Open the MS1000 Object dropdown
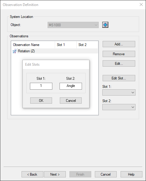146x181 pixels. pyautogui.click(x=73, y=25)
